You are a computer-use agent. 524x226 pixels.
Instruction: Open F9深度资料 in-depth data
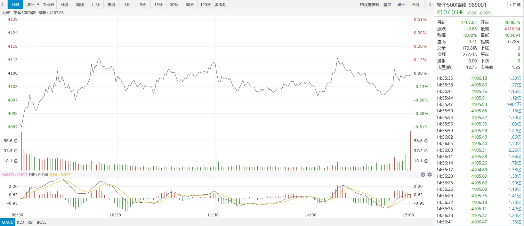coord(369,4)
